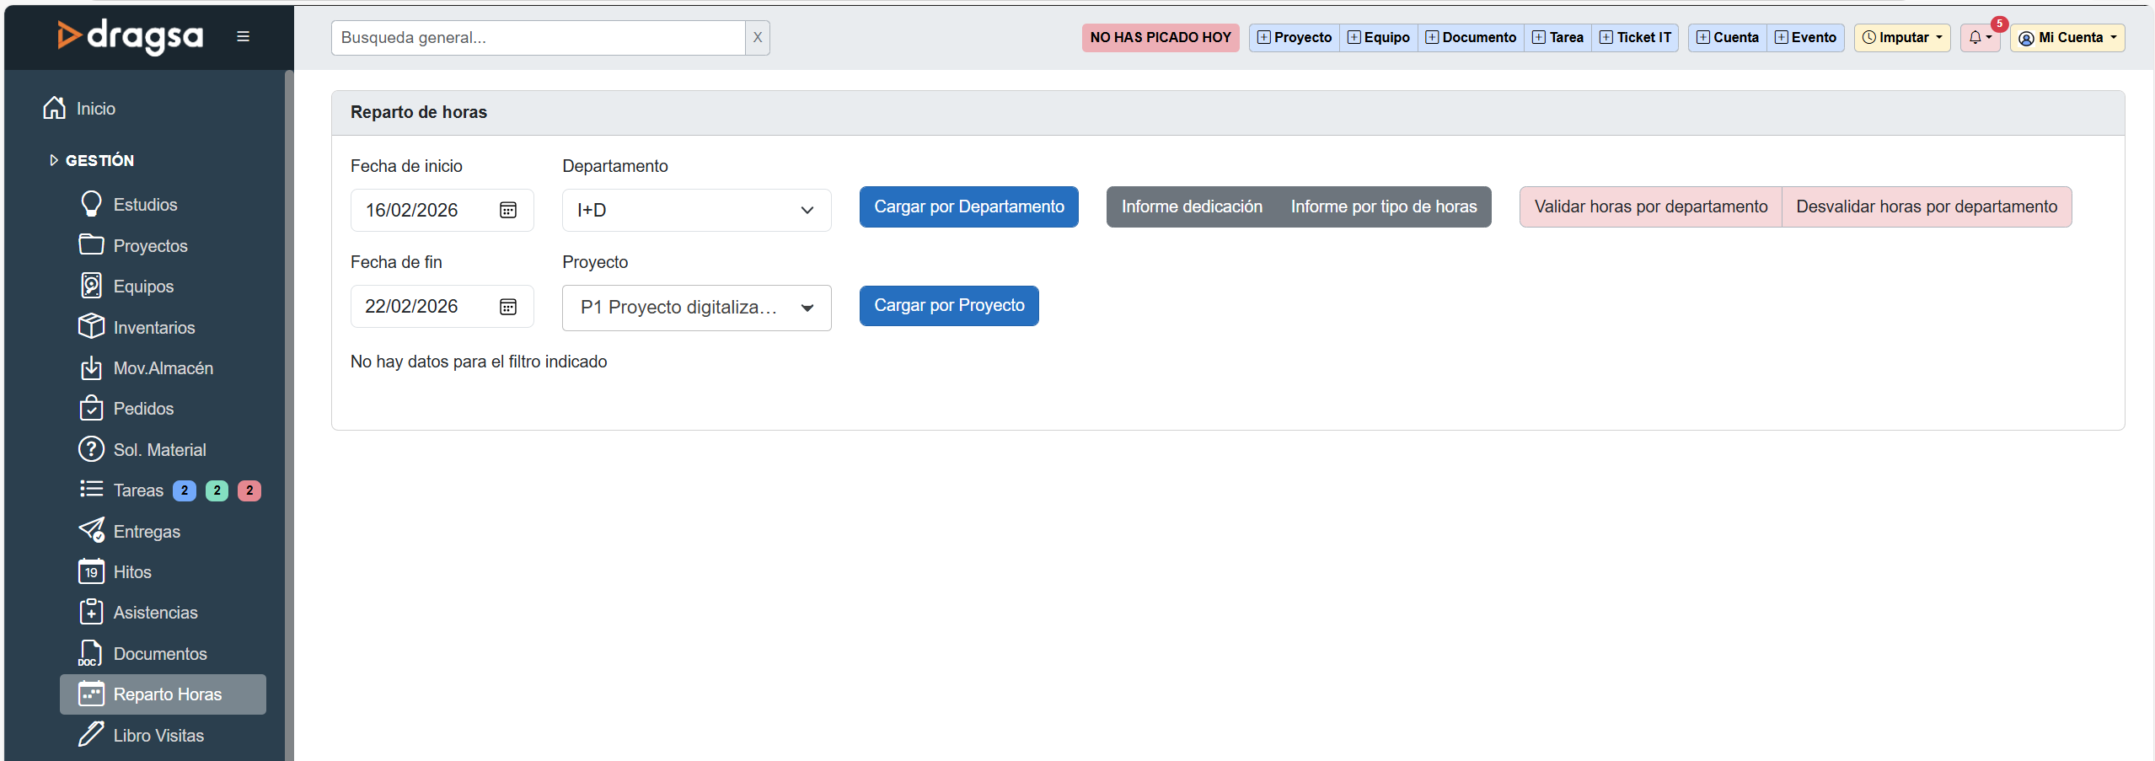Open the Departamento dropdown showing I+D
The image size is (2155, 761).
[695, 211]
